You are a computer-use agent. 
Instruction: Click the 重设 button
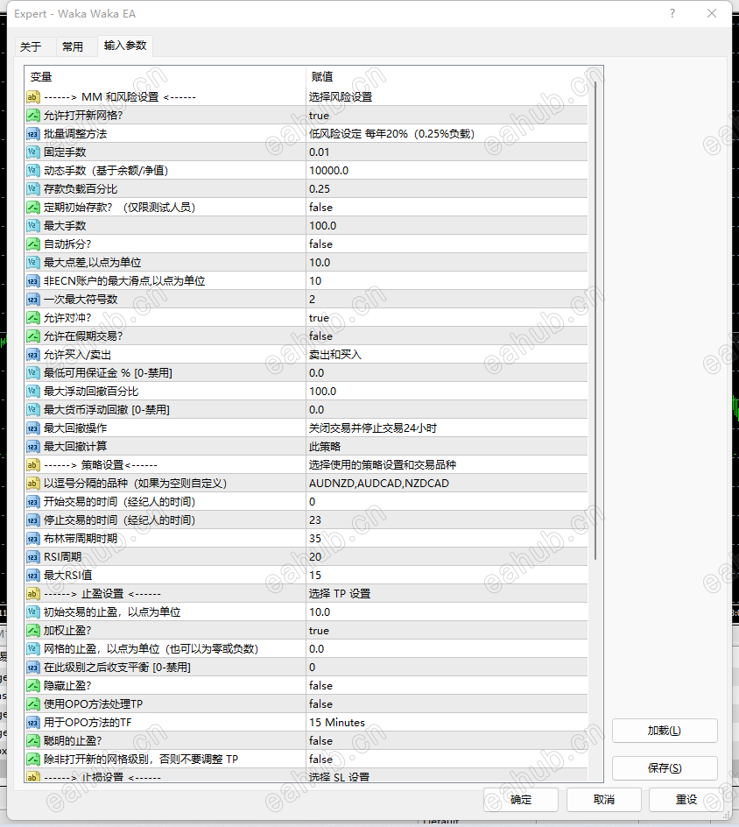(686, 800)
